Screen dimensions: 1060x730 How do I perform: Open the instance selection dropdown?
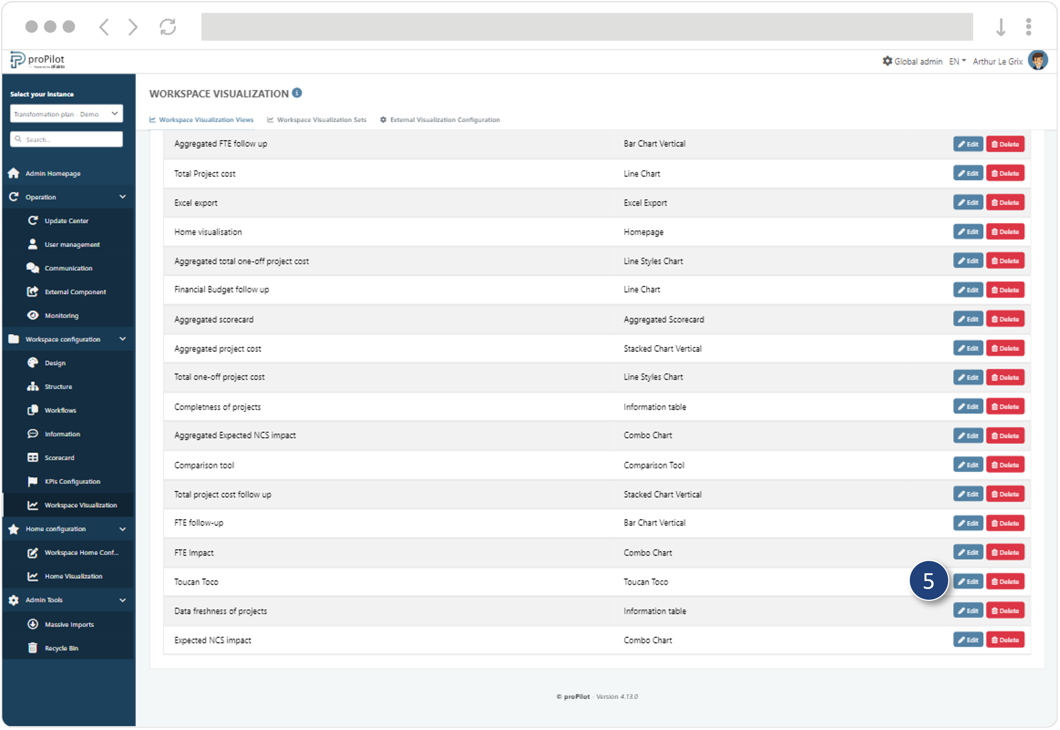click(66, 114)
